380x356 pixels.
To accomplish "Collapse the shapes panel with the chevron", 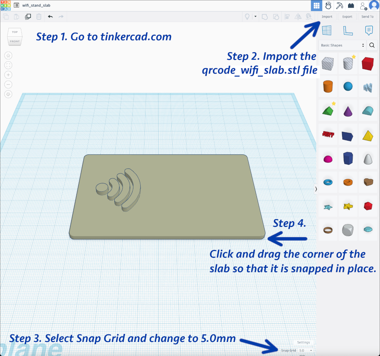I will 316,189.
